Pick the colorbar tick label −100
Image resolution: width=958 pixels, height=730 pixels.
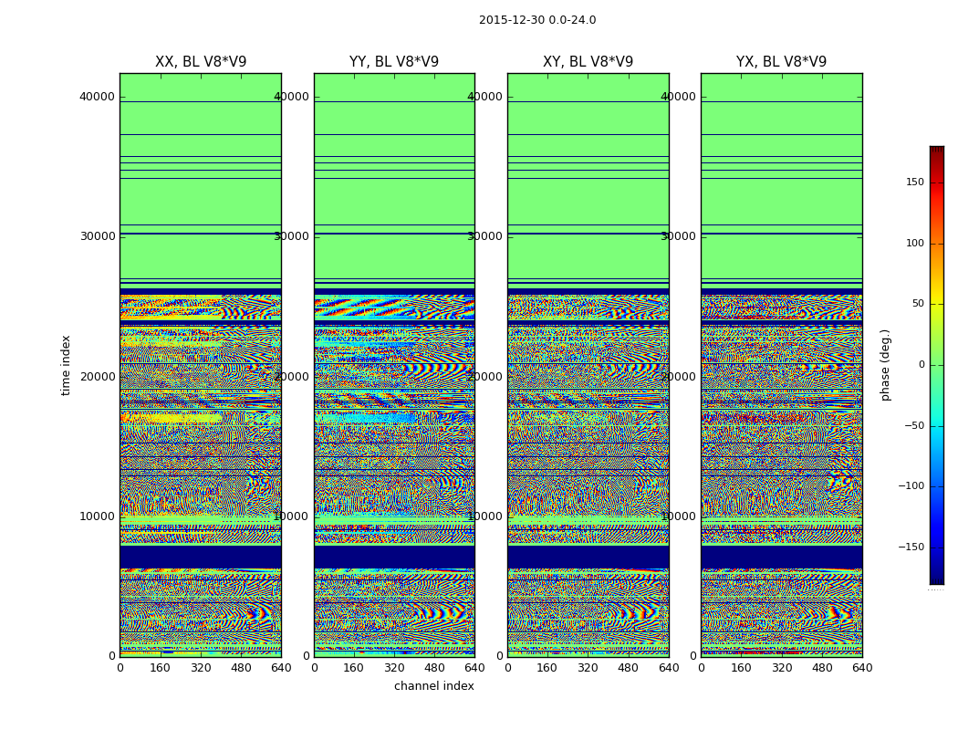pos(910,486)
